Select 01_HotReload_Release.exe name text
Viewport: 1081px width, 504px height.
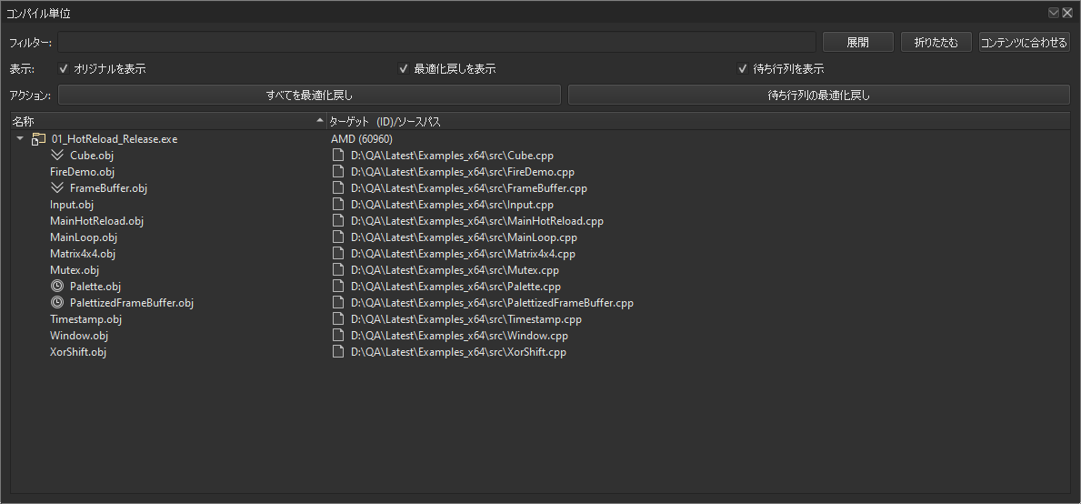[x=115, y=138]
